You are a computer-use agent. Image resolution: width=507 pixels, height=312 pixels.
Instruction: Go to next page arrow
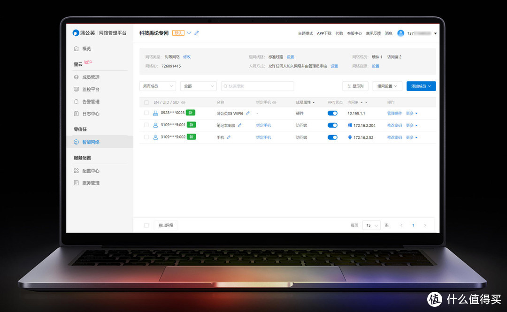[425, 225]
